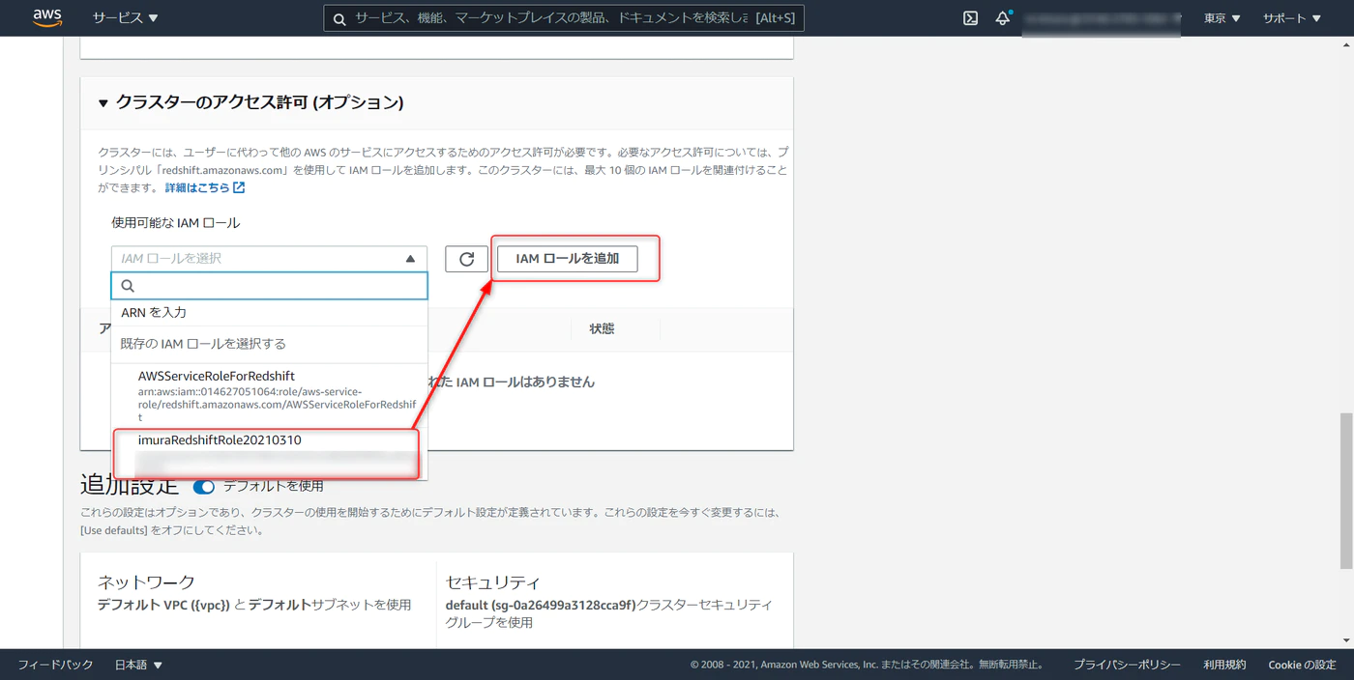1354x680 pixels.
Task: Select the imuraRedshiftRole20210310 role
Action: pos(269,454)
